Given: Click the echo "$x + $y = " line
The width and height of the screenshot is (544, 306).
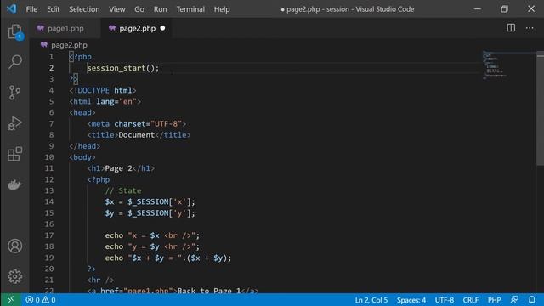Looking at the screenshot, I should (x=168, y=258).
